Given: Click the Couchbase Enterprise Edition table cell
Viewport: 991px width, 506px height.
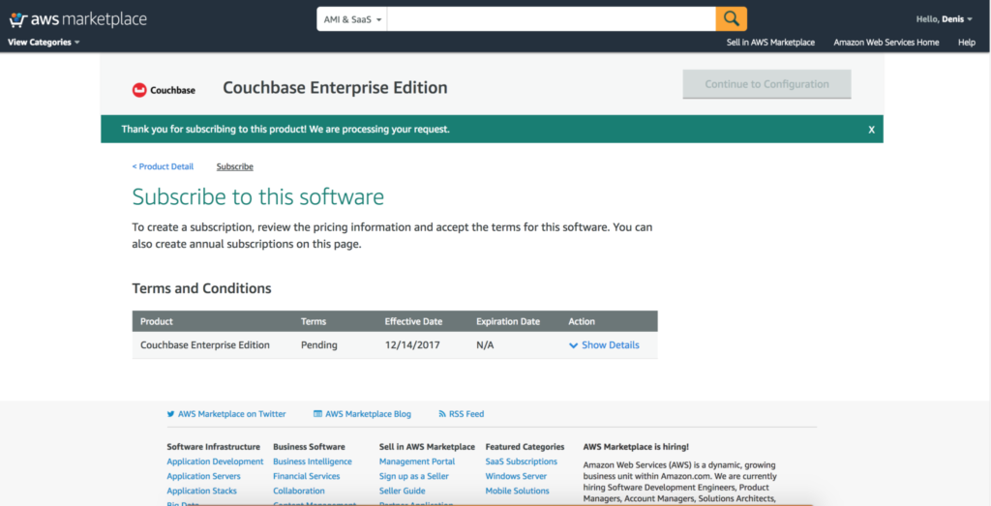Looking at the screenshot, I should click(205, 345).
